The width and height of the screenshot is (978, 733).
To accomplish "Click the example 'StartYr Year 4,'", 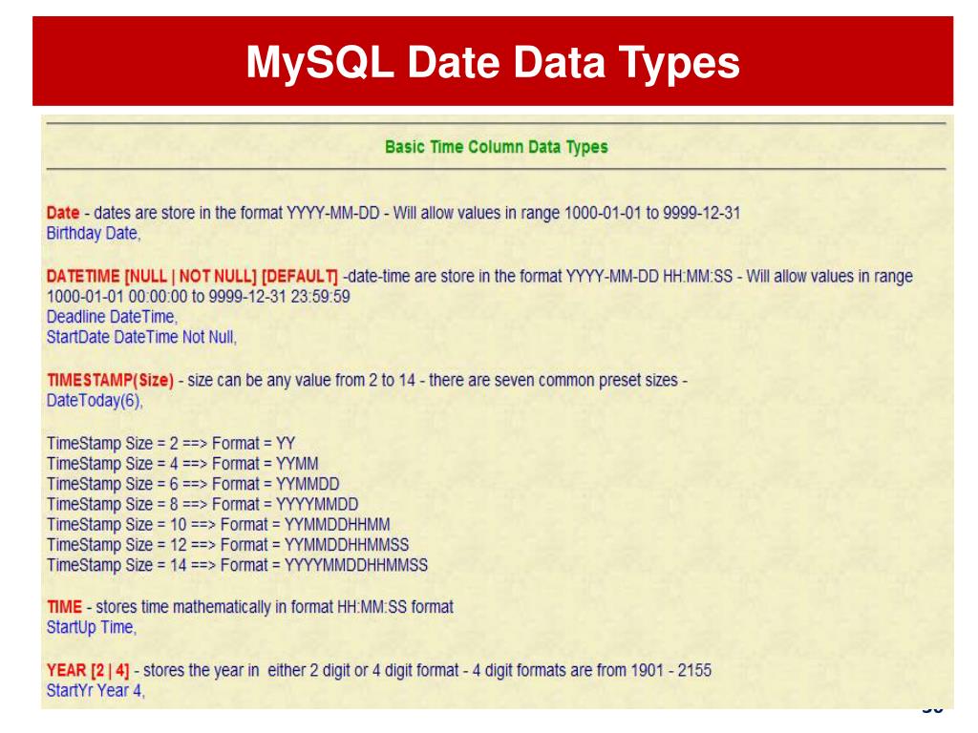I will pos(96,691).
